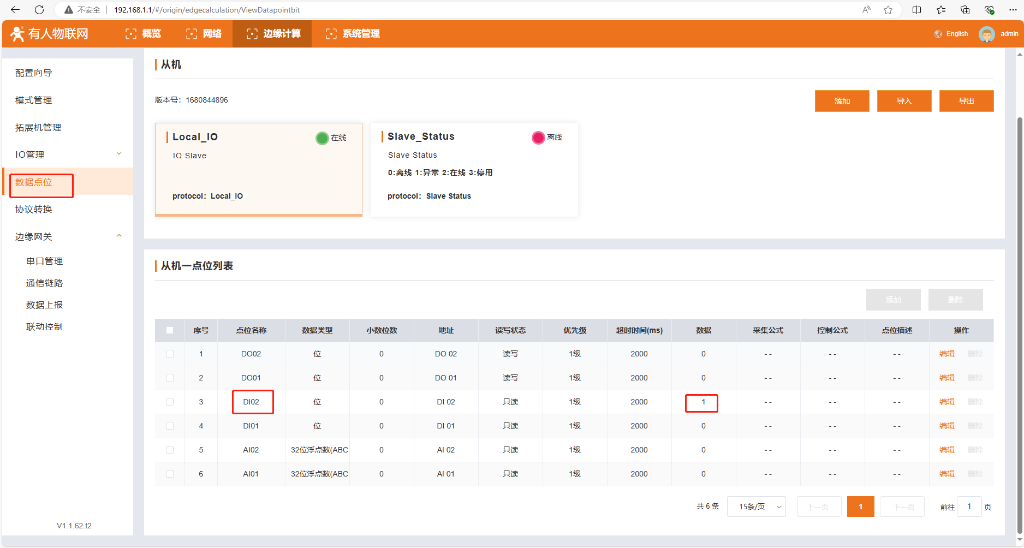Image resolution: width=1024 pixels, height=548 pixels.
Task: Check the DI01 row checkbox
Action: 170,426
